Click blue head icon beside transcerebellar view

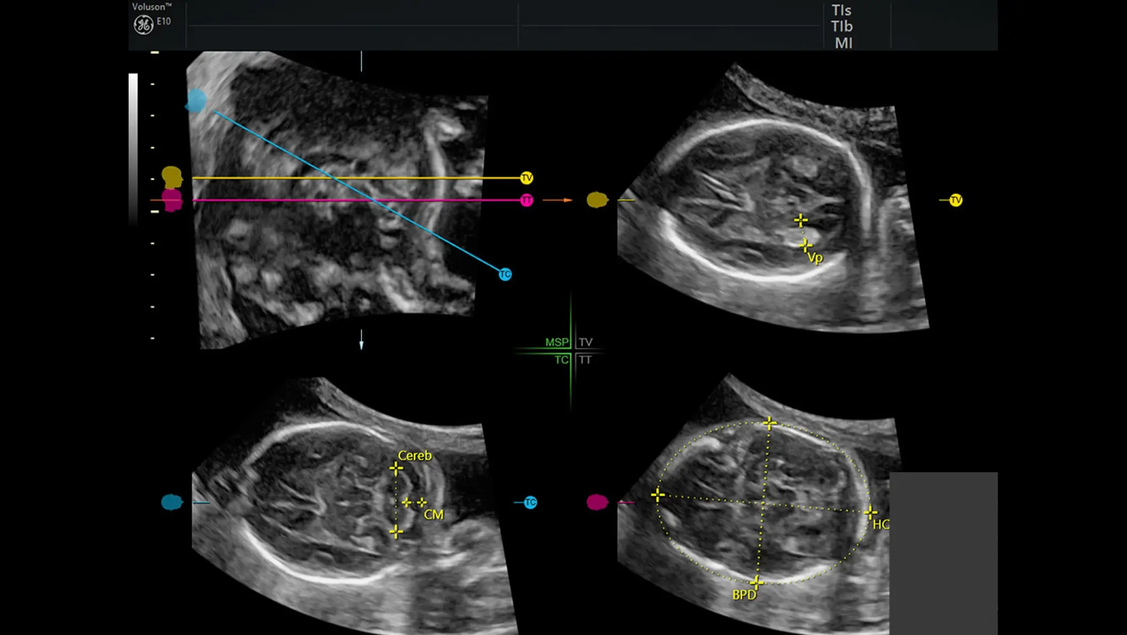(x=172, y=502)
